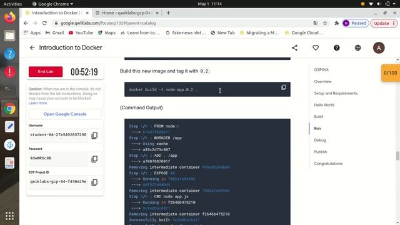This screenshot has width=400, height=225.
Task: Open the Activities overview
Action: pyautogui.click(x=12, y=4)
